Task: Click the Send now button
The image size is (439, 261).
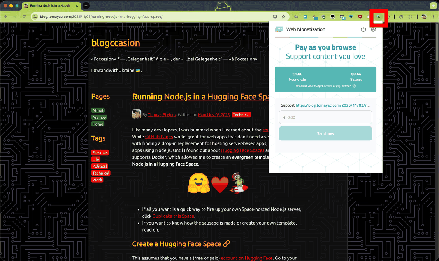Action: tap(325, 133)
